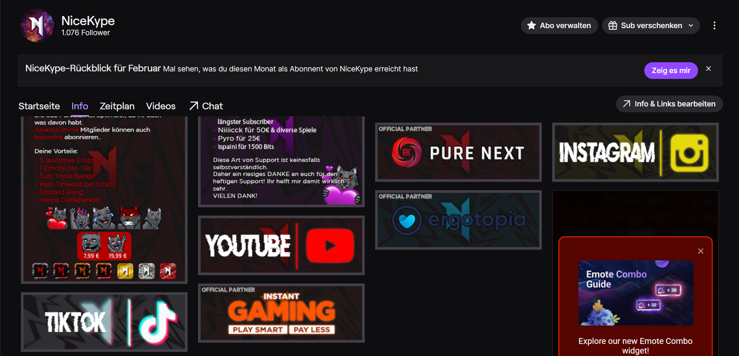Click the YouTube panel banner
This screenshot has height=356, width=739.
(x=281, y=246)
